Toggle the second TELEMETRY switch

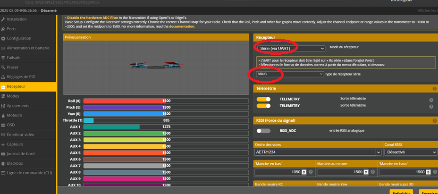click(x=263, y=106)
